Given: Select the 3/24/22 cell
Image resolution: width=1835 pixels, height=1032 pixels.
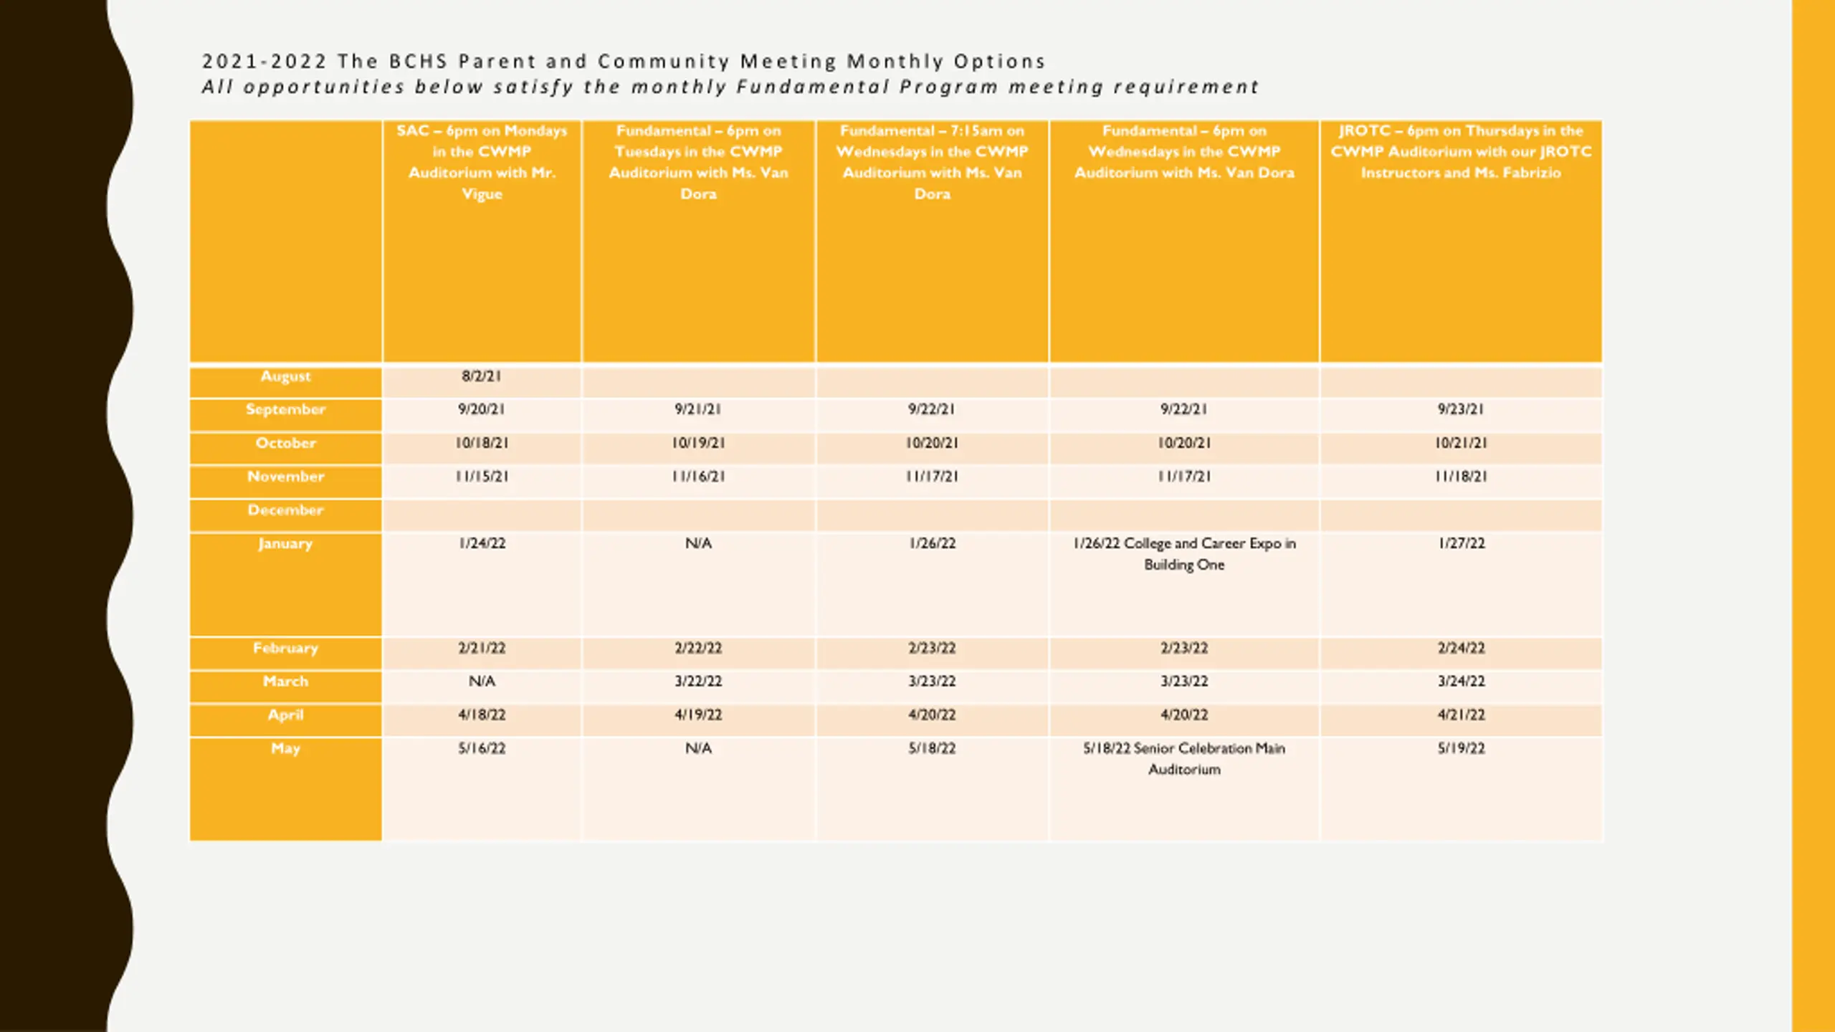Looking at the screenshot, I should (1461, 687).
